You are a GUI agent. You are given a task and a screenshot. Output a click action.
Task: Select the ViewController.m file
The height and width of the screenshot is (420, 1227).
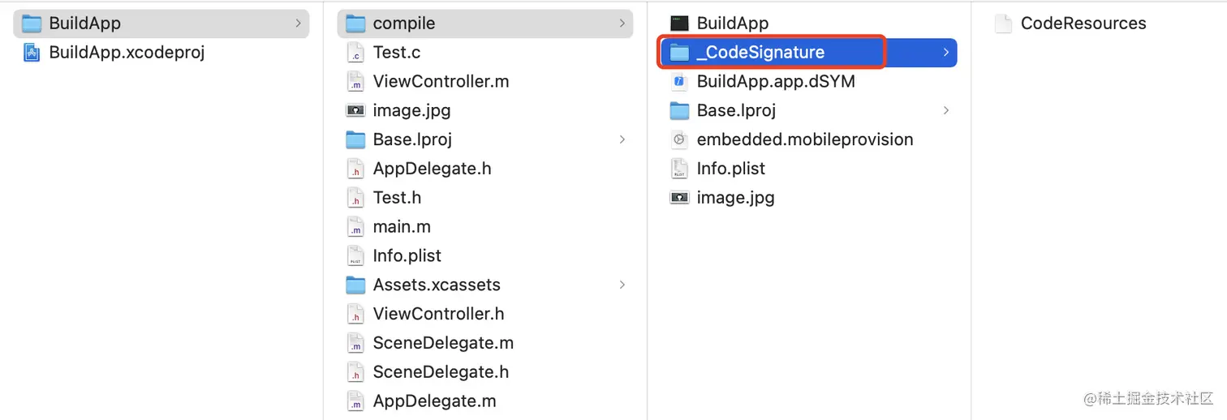click(485, 81)
